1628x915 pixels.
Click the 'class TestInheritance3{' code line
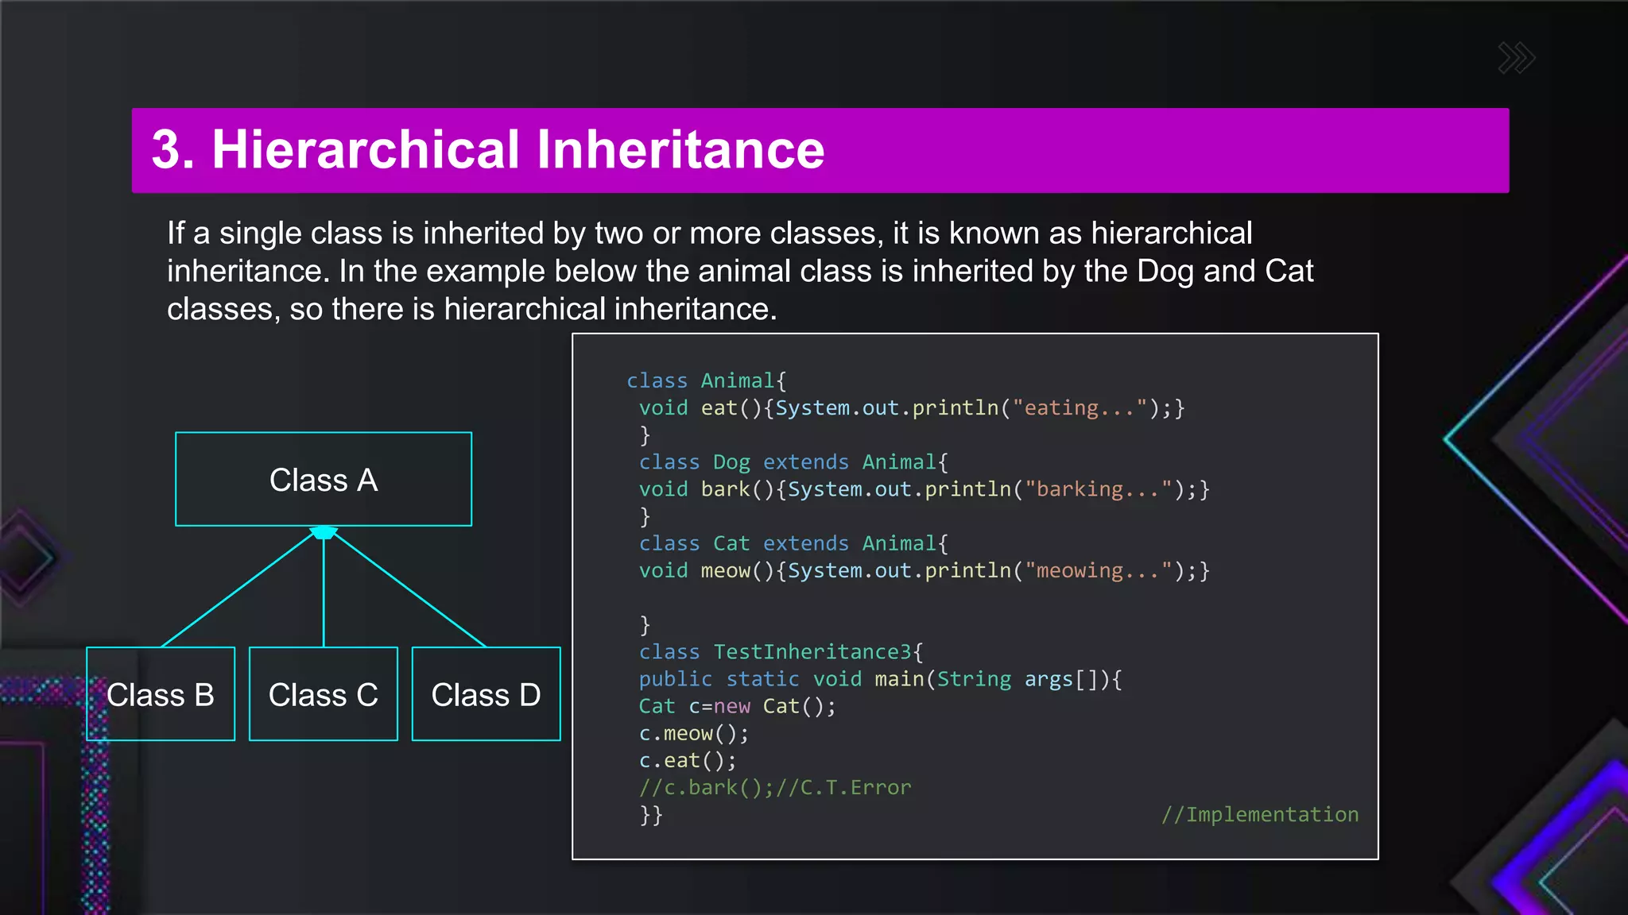pyautogui.click(x=781, y=652)
